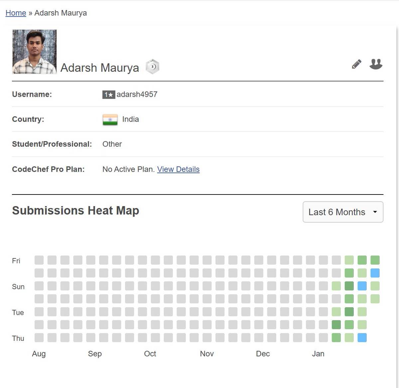Click the Dec month label

[263, 354]
